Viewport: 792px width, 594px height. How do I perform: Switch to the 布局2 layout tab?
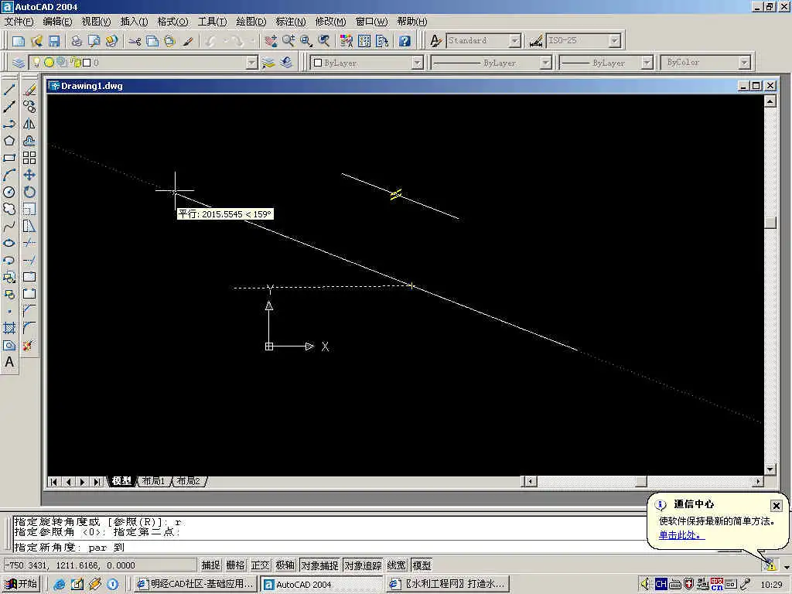tap(189, 481)
